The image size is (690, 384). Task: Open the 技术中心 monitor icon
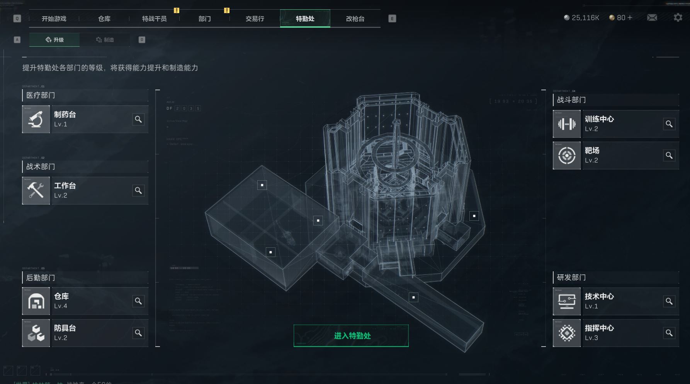coord(567,301)
